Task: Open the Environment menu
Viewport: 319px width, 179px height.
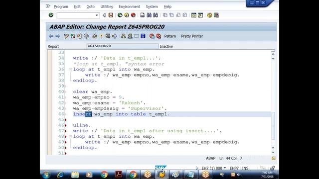Action: click(x=129, y=6)
